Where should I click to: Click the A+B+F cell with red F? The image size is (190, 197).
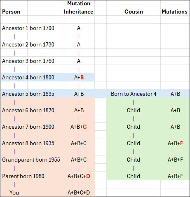click(175, 143)
